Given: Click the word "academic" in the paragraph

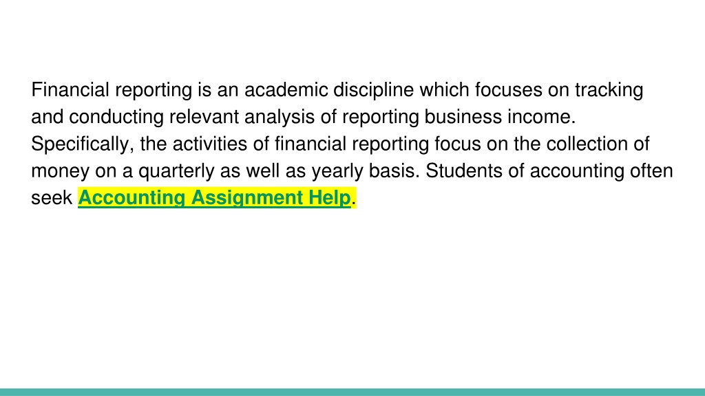Looking at the screenshot, I should [286, 90].
